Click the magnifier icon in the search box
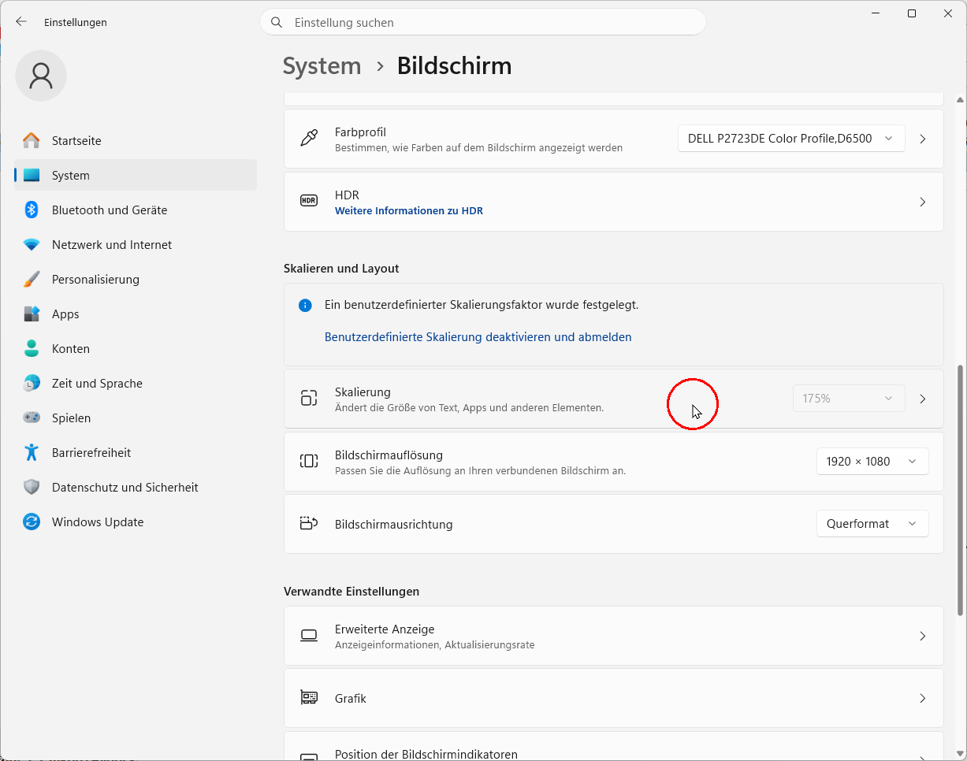 [x=277, y=23]
